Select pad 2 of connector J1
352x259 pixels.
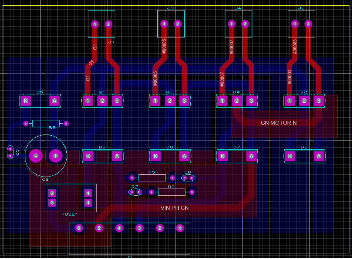coord(108,24)
